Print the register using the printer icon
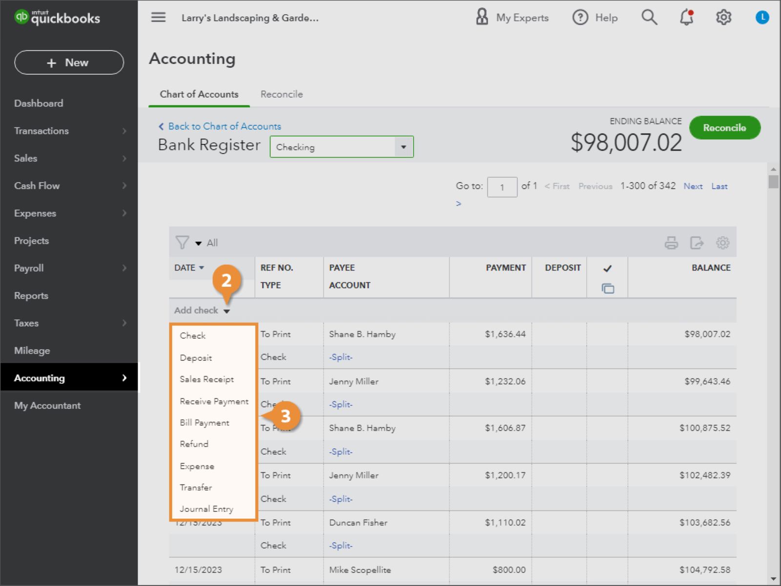The width and height of the screenshot is (781, 586). coord(672,242)
